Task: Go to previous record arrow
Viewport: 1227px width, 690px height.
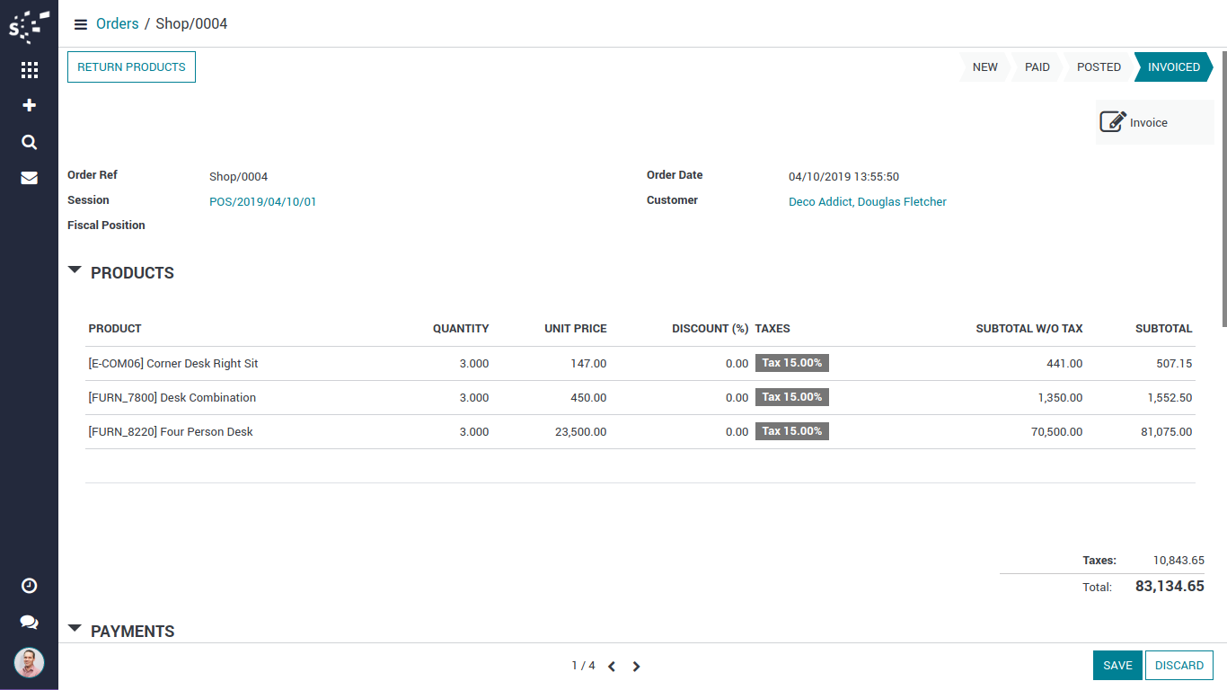Action: (612, 667)
